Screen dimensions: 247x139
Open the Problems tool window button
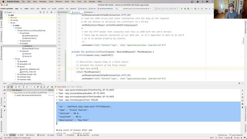click(x=30, y=135)
